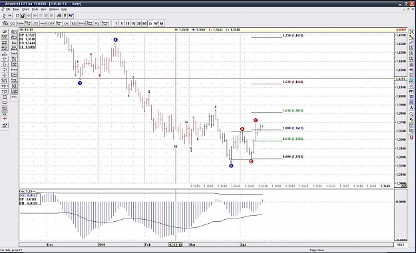Click the CCI indicator button

pyautogui.click(x=13, y=23)
